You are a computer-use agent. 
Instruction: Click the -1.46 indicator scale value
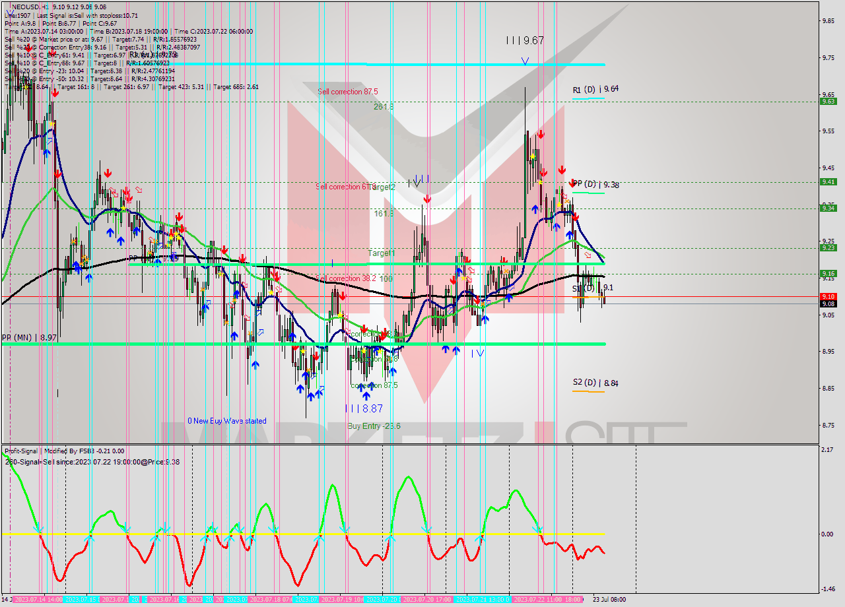[828, 589]
